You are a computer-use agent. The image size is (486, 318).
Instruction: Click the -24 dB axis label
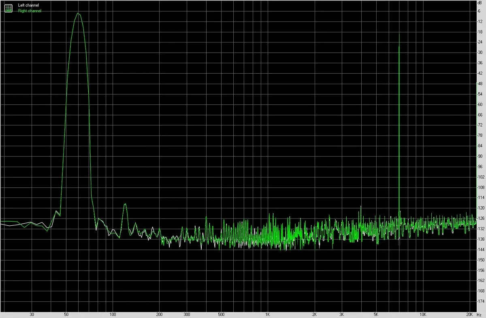480,42
